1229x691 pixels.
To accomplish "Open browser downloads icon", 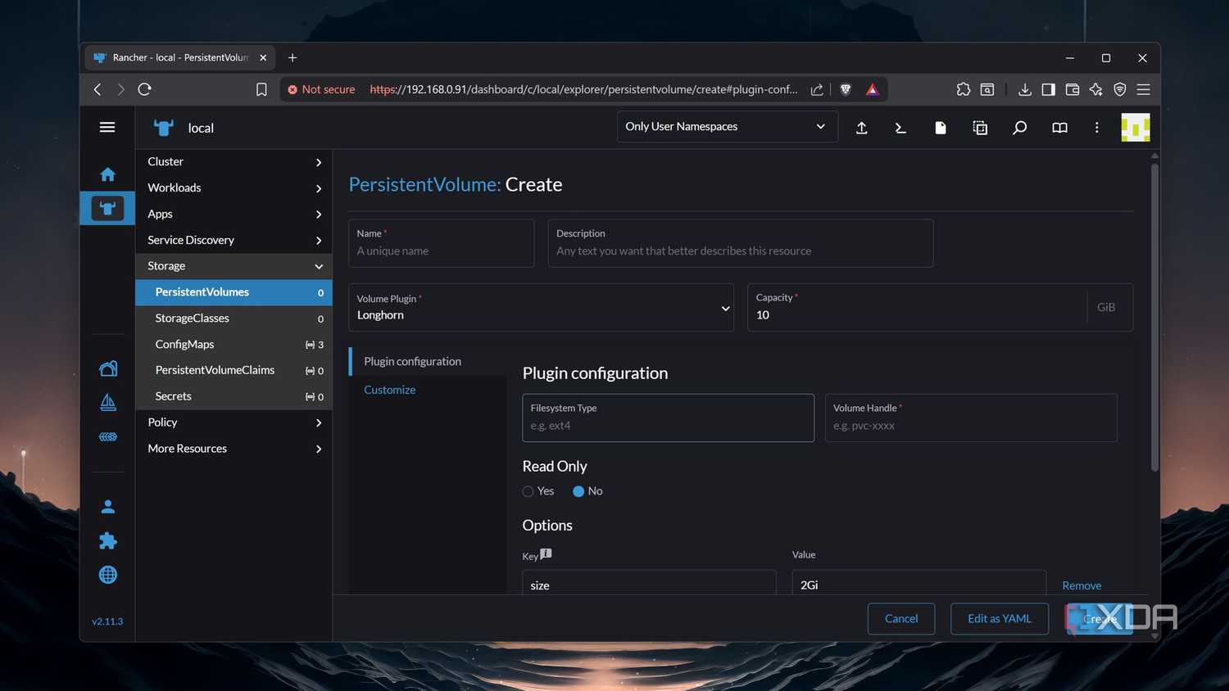I will [1024, 89].
